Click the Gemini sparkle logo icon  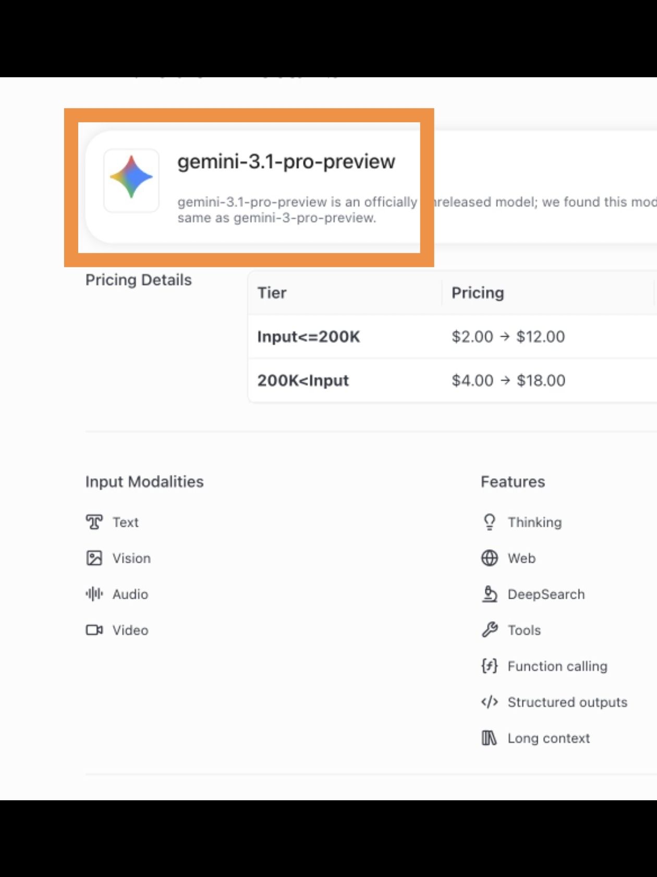pos(131,177)
